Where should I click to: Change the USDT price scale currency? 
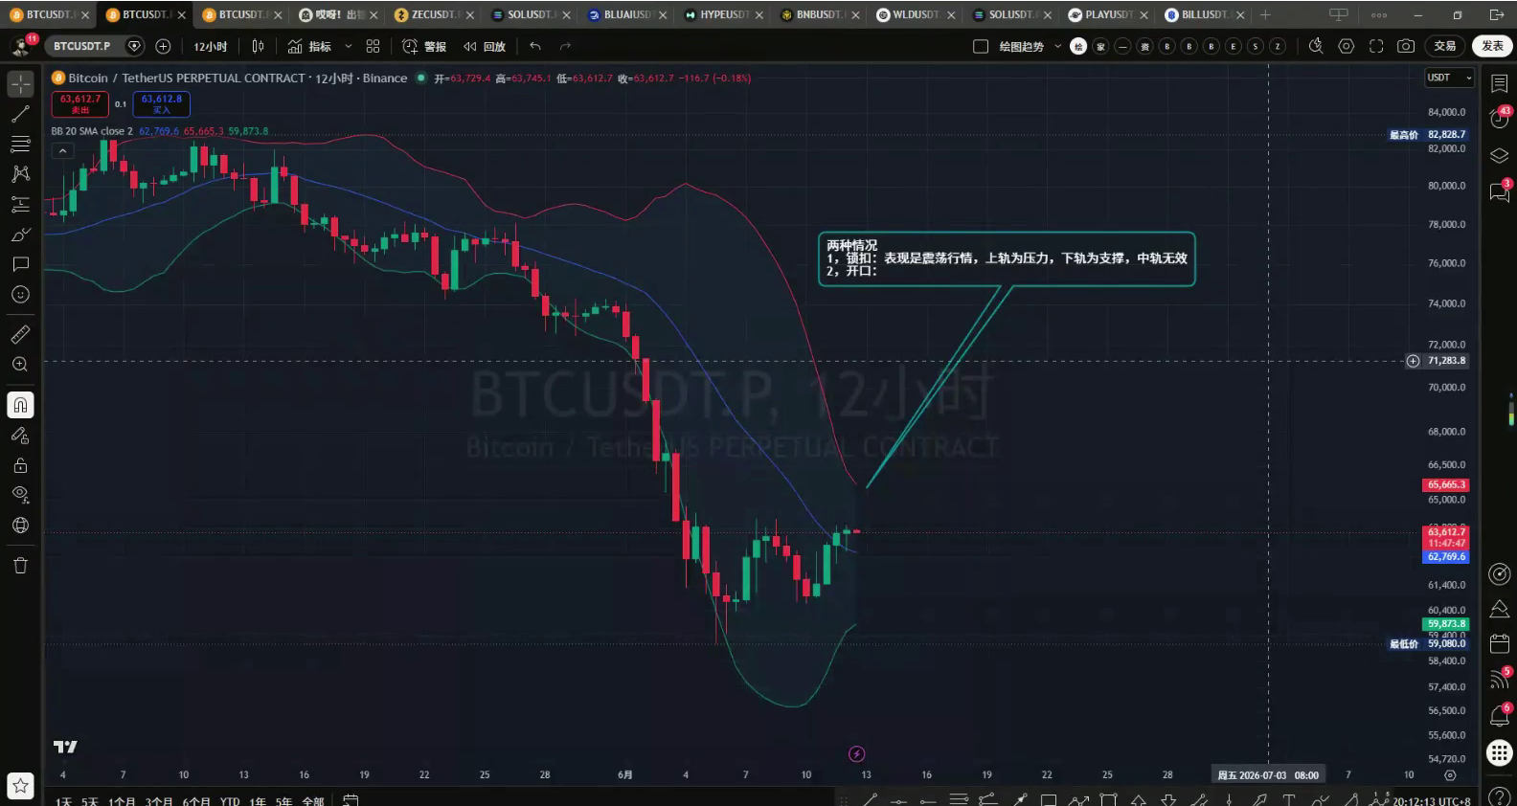pos(1448,78)
